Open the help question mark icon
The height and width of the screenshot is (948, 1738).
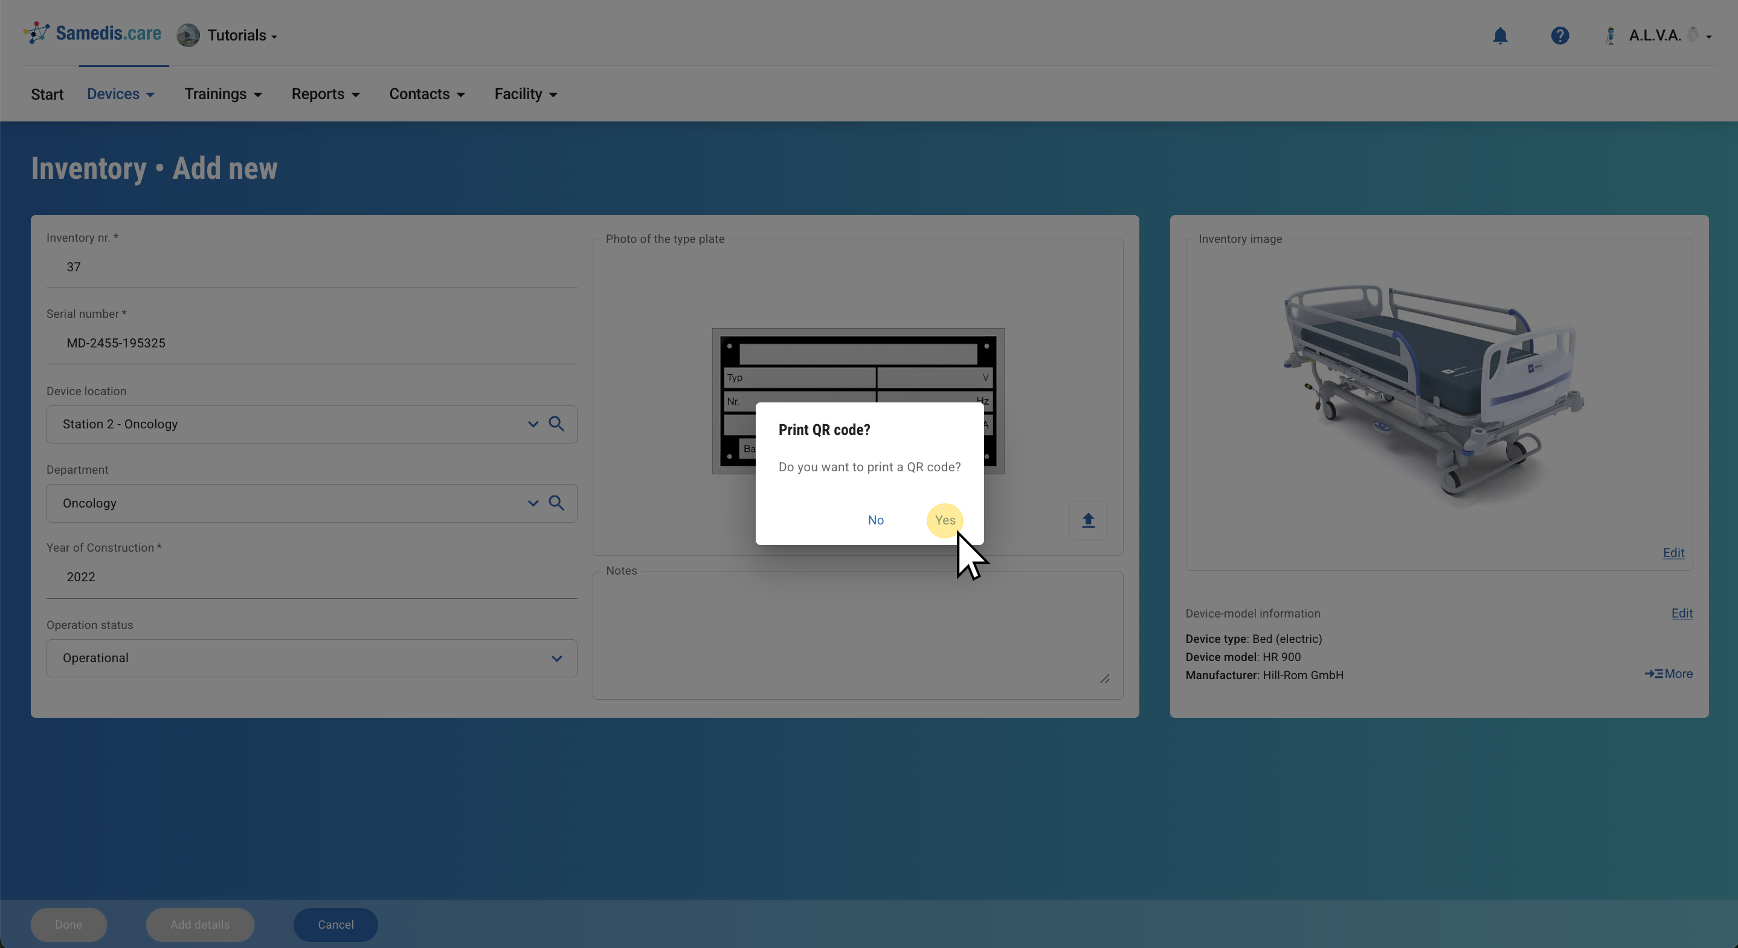click(x=1559, y=36)
